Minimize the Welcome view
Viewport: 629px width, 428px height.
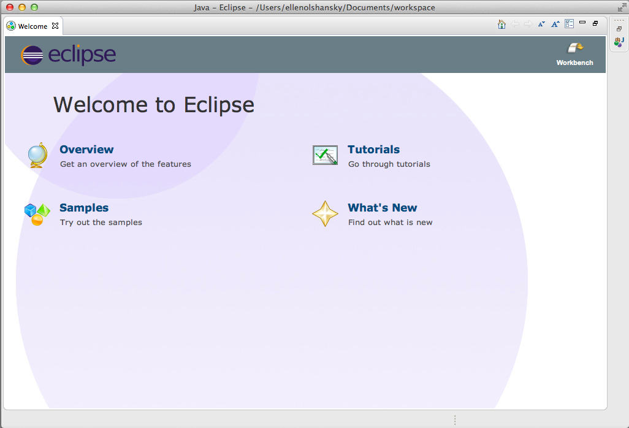point(582,23)
